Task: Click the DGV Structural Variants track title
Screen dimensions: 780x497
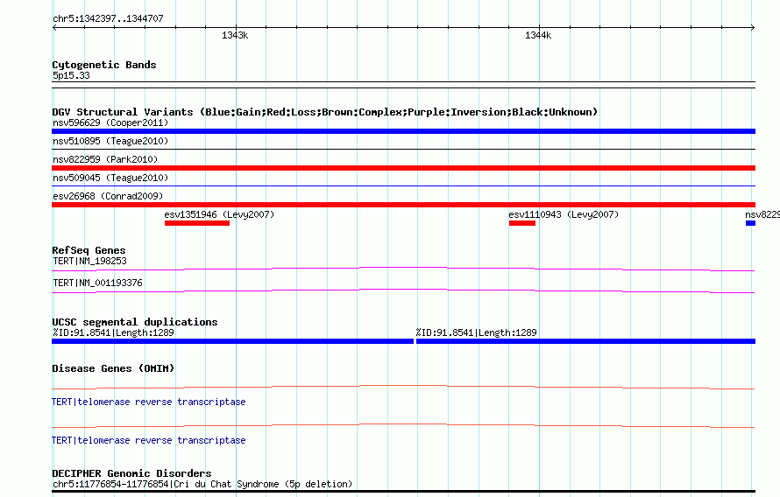Action: 325,112
